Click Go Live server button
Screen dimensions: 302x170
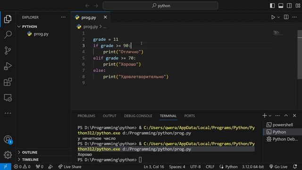coord(278,167)
